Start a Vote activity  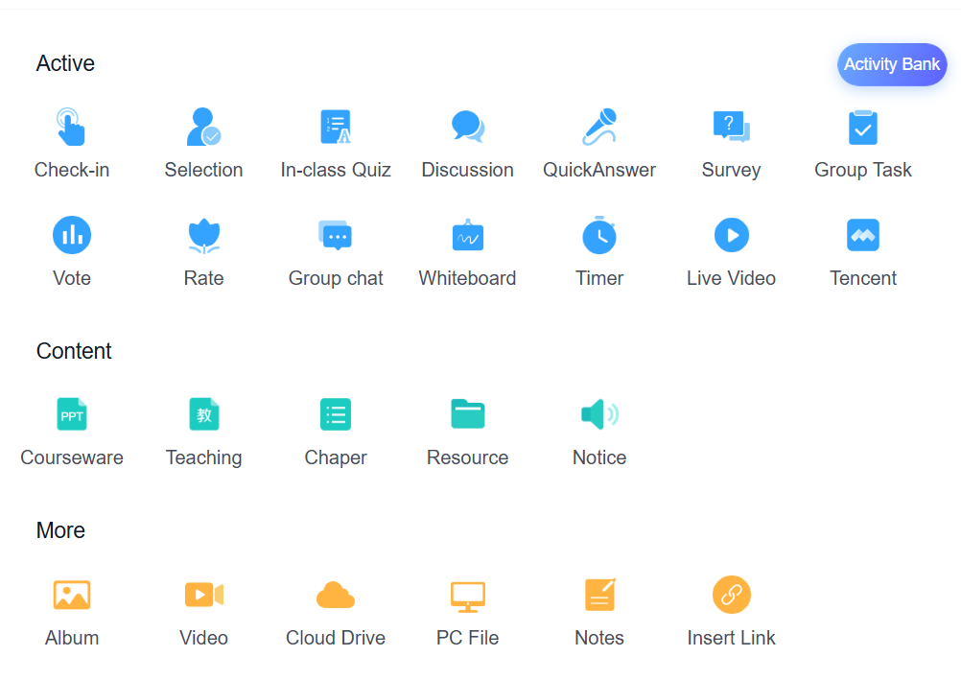pyautogui.click(x=72, y=235)
